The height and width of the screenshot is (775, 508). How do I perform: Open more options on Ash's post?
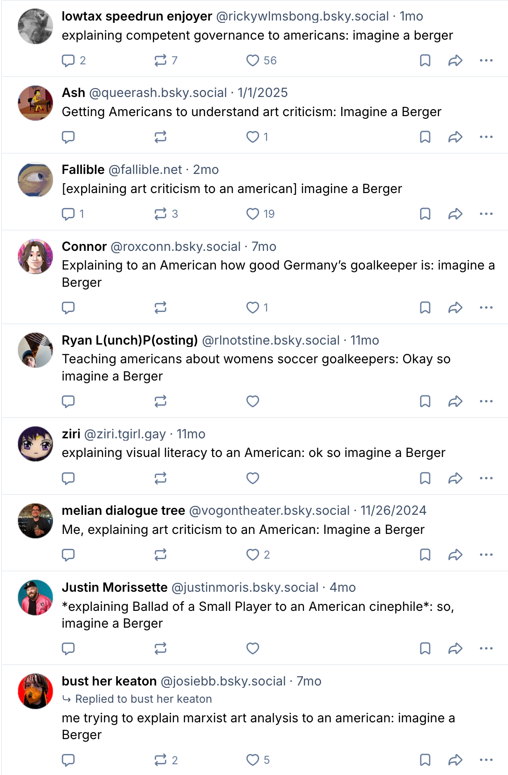486,137
